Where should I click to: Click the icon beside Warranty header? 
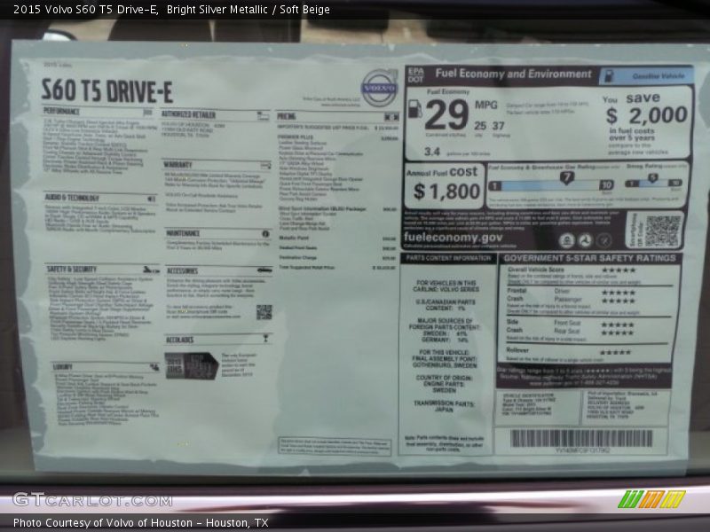coord(265,166)
